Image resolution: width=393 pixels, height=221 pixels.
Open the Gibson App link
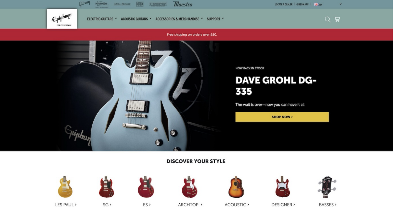point(302,4)
